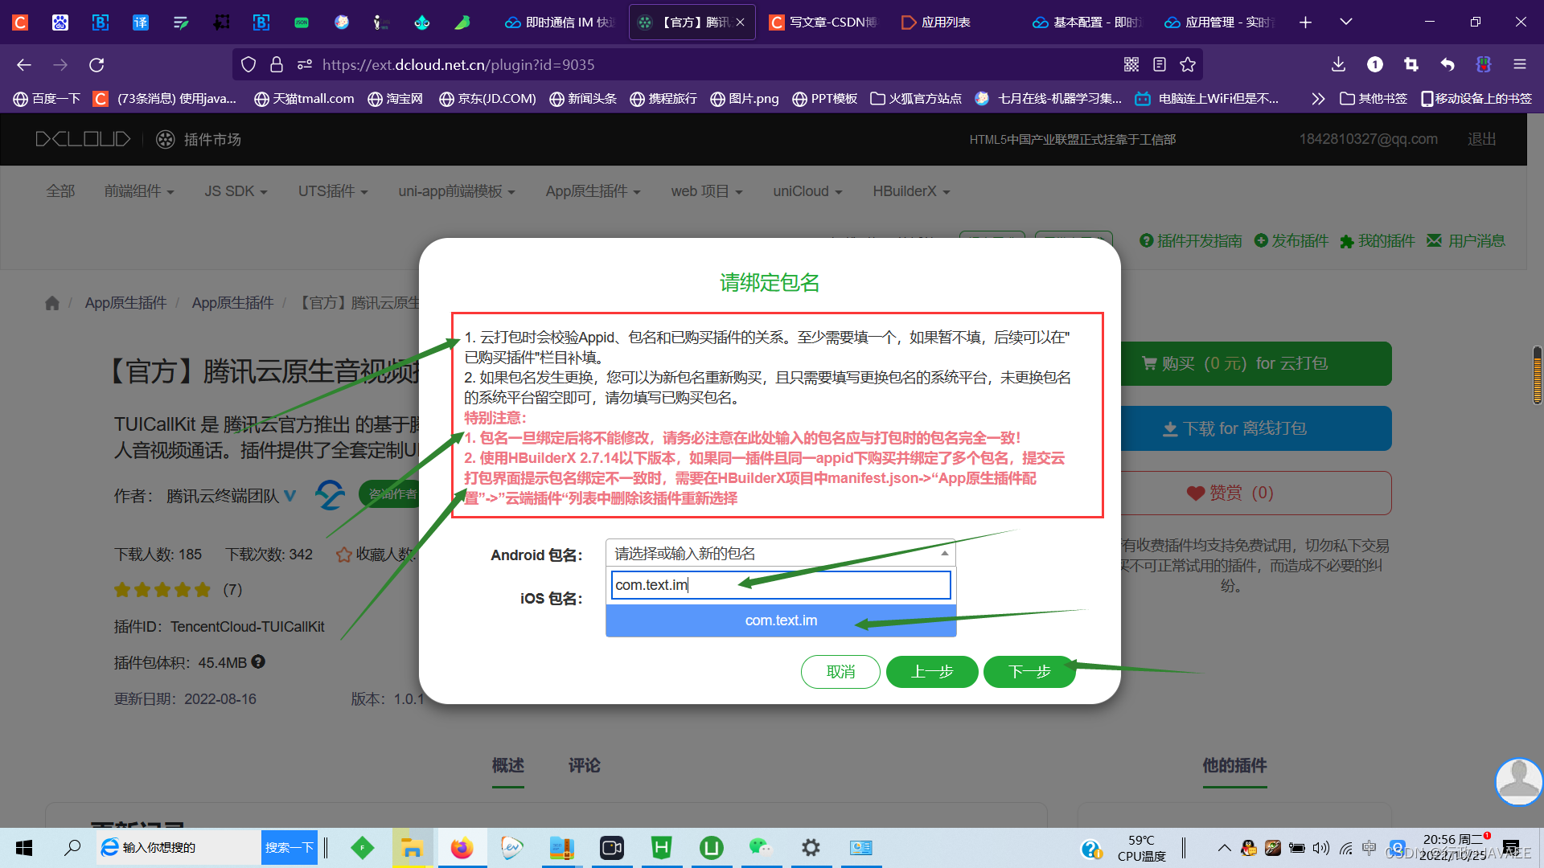1544x868 pixels.
Task: Open WeChat from the taskbar
Action: coord(761,848)
